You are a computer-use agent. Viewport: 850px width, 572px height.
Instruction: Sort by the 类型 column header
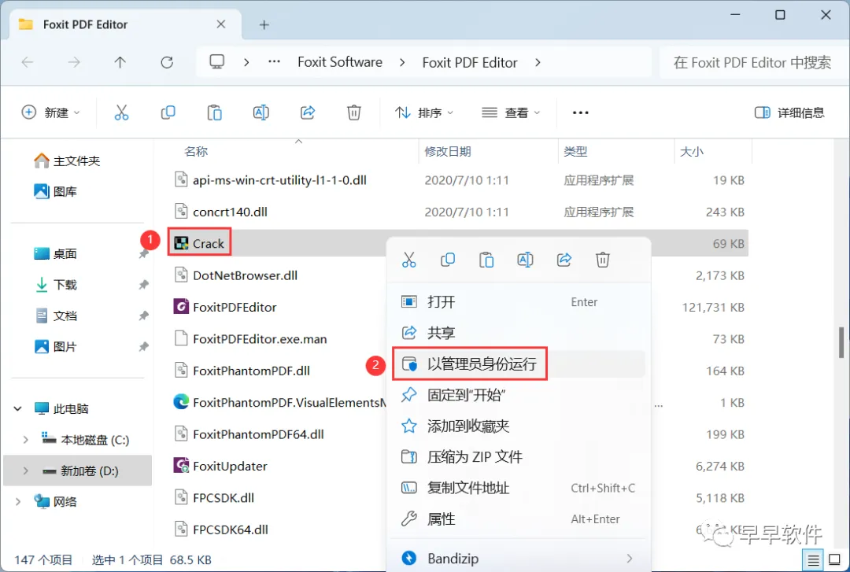(x=575, y=151)
